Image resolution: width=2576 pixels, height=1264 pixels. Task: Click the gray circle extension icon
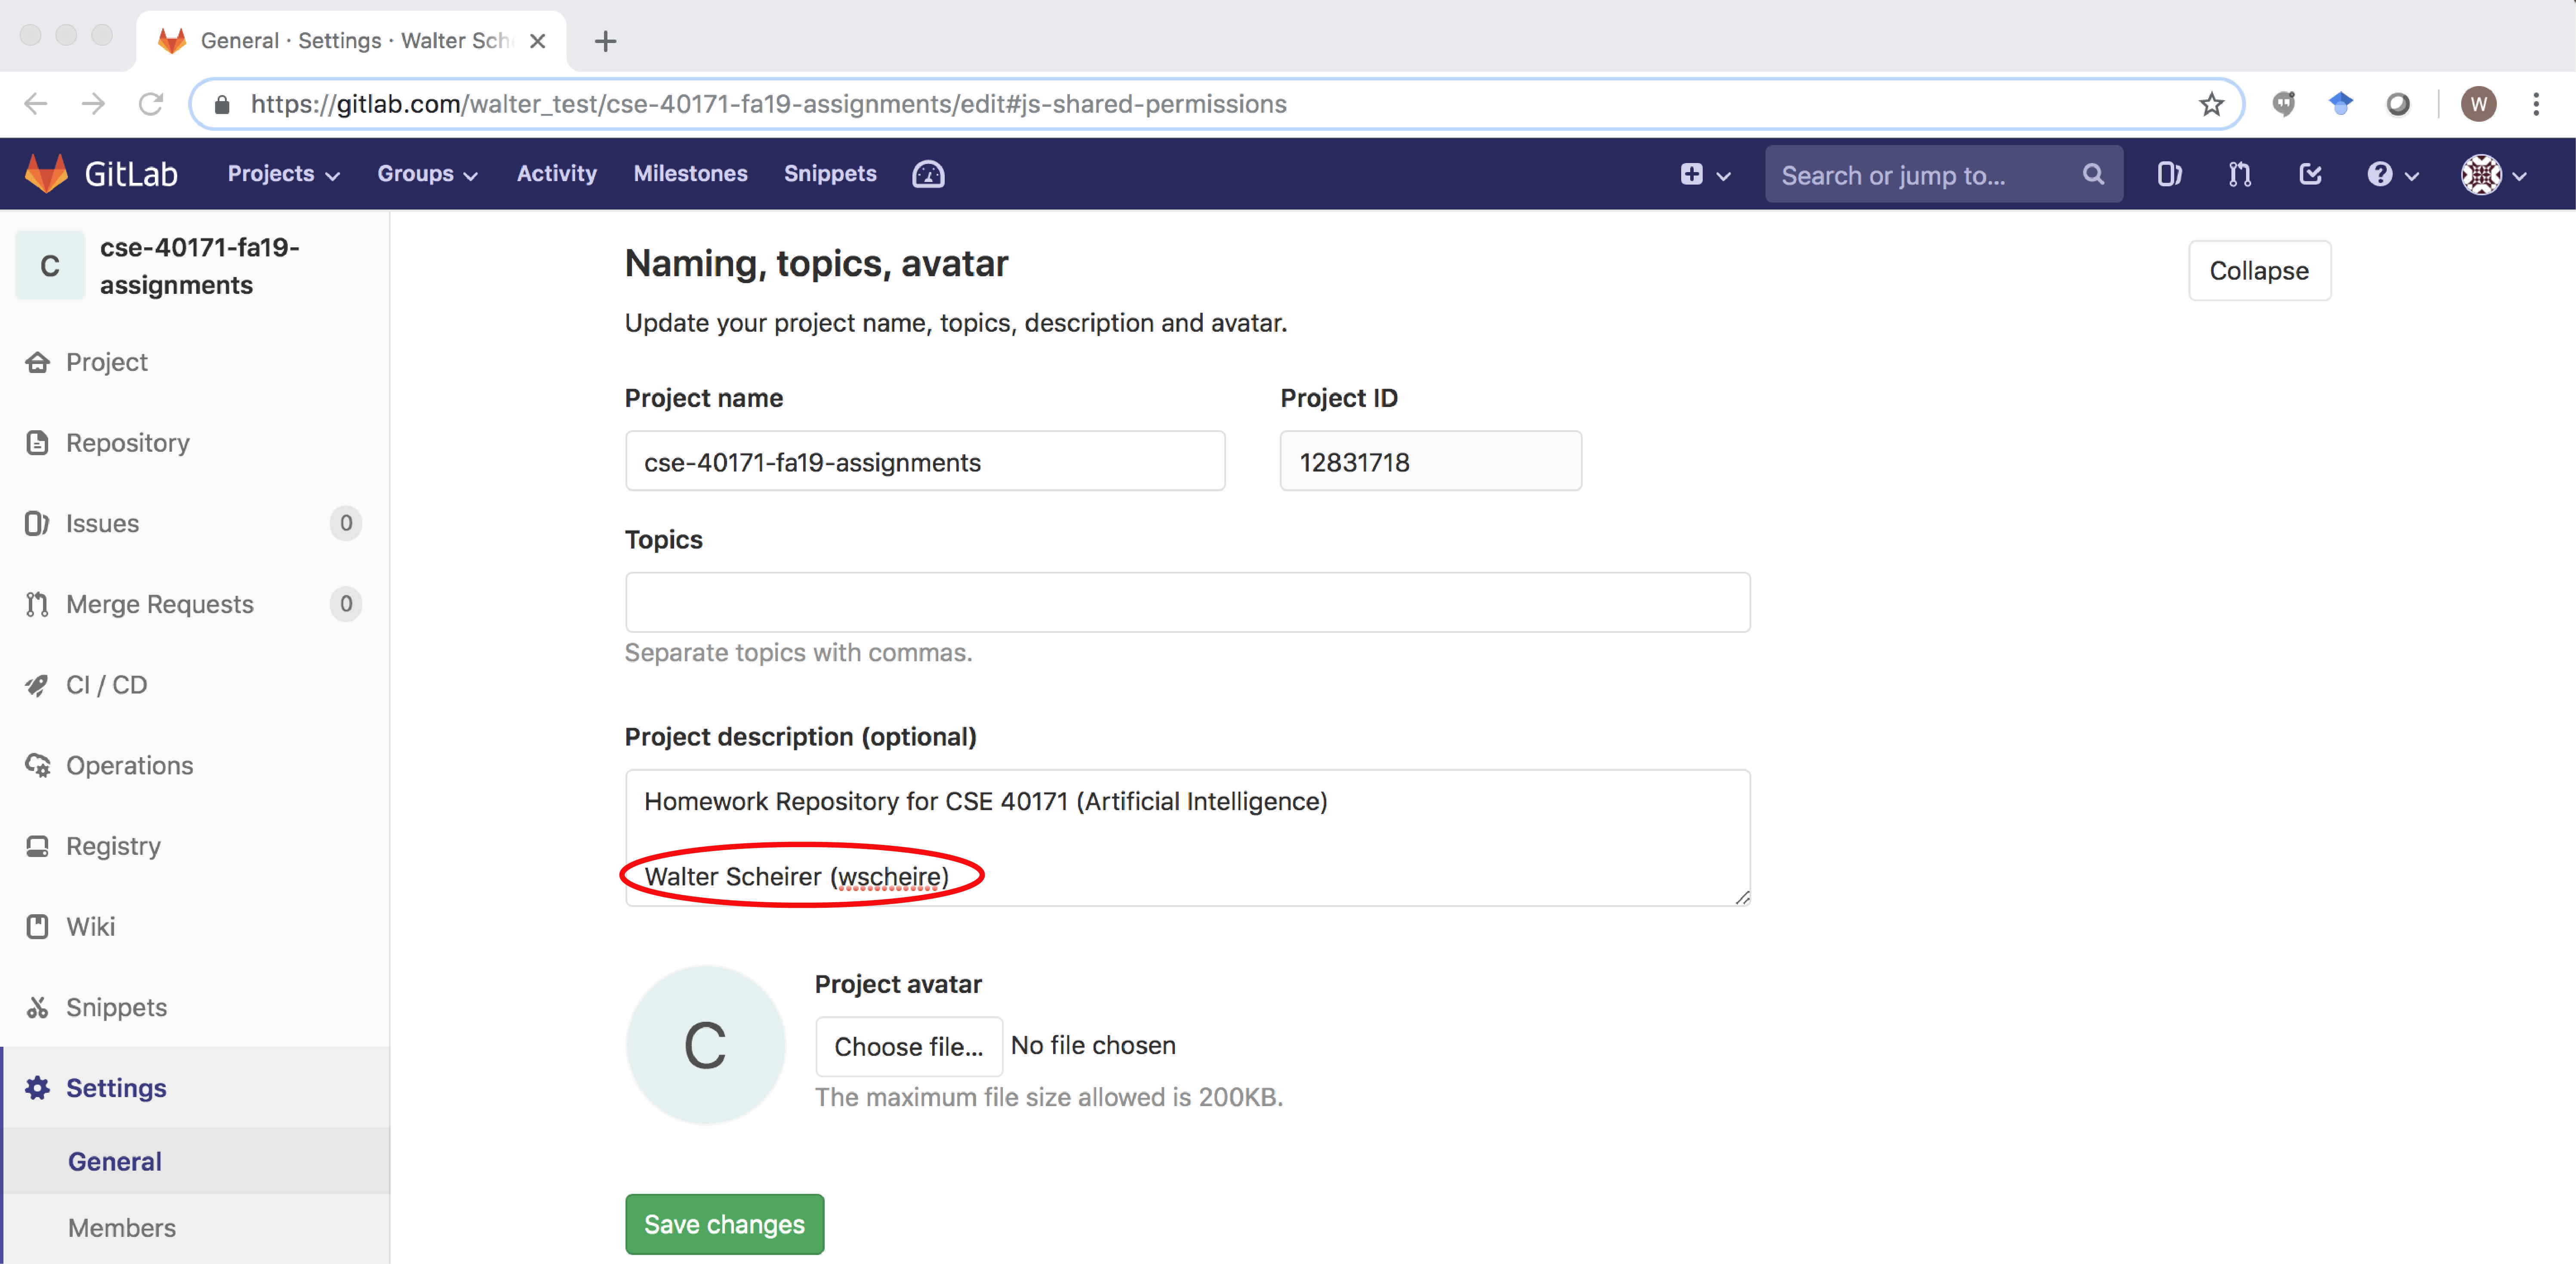click(2398, 104)
